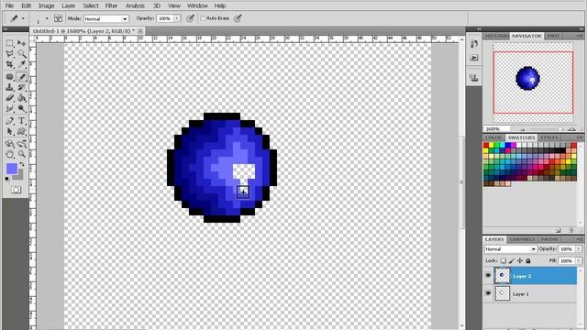
Task: Select the Pencil tool in the toolbox
Action: tap(22, 77)
